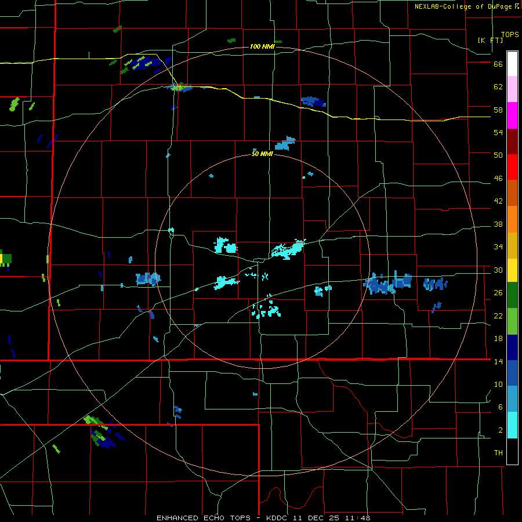Select the 34 scale value

[x=498, y=246]
